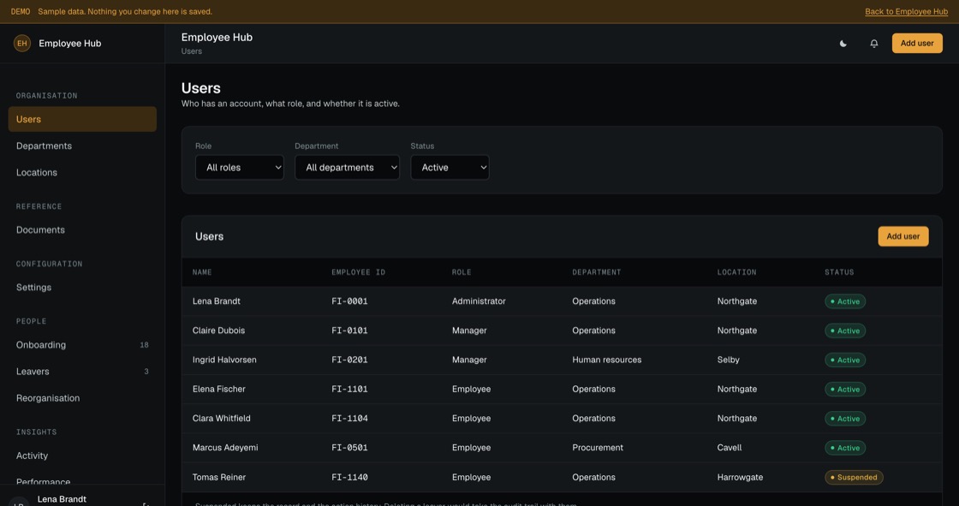The image size is (959, 506).
Task: Open Onboarding in the sidebar
Action: tap(82, 345)
